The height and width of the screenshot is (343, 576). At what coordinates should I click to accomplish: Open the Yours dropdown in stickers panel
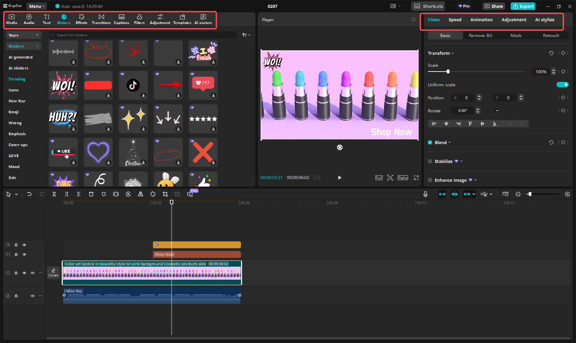(23, 35)
